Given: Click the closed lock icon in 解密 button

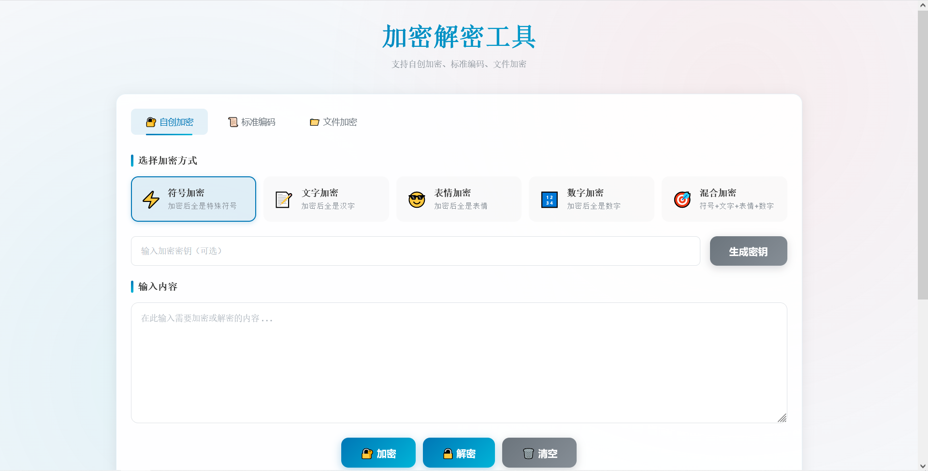Looking at the screenshot, I should coord(448,454).
